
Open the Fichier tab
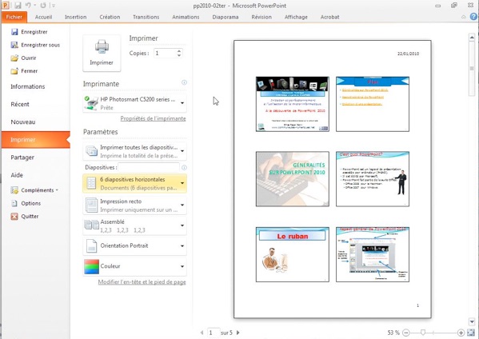tap(14, 17)
